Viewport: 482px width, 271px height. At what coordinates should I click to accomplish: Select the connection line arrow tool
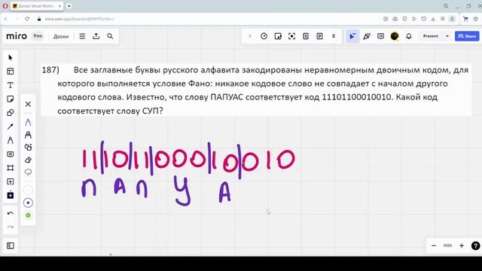[x=10, y=126]
